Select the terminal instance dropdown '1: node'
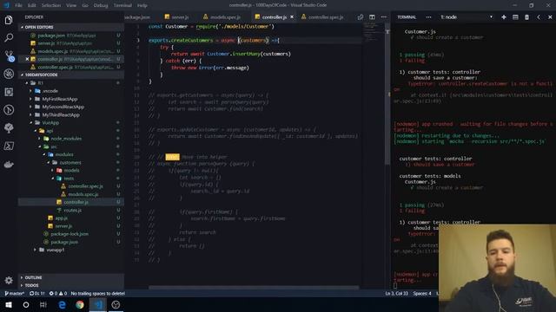The image size is (556, 312). click(x=467, y=17)
